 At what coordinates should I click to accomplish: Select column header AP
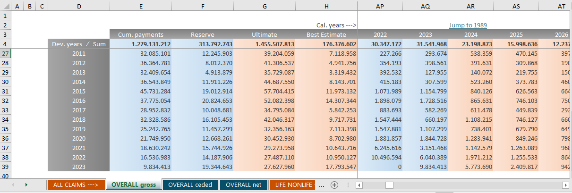coord(380,6)
